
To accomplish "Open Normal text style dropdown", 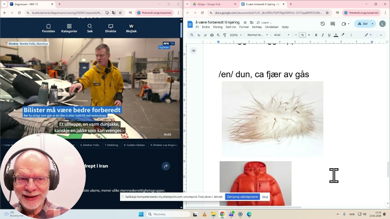I will coord(258,35).
